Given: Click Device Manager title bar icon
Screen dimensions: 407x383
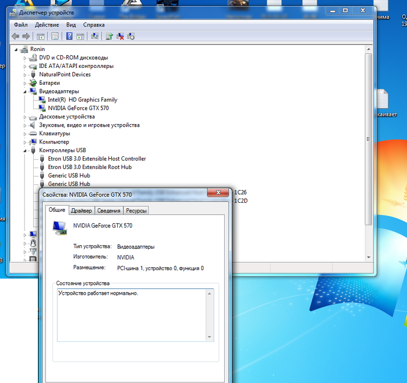Looking at the screenshot, I should pos(13,13).
